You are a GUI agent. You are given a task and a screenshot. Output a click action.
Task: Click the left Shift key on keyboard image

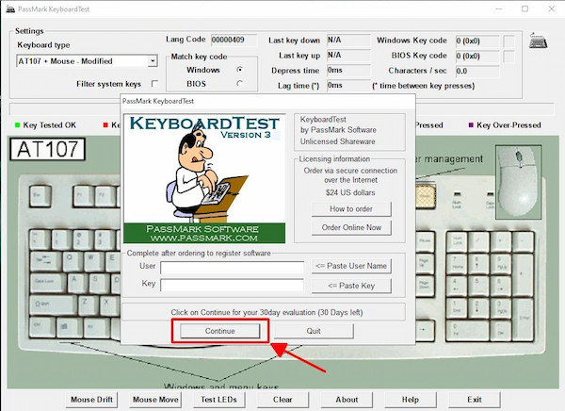coord(54,305)
